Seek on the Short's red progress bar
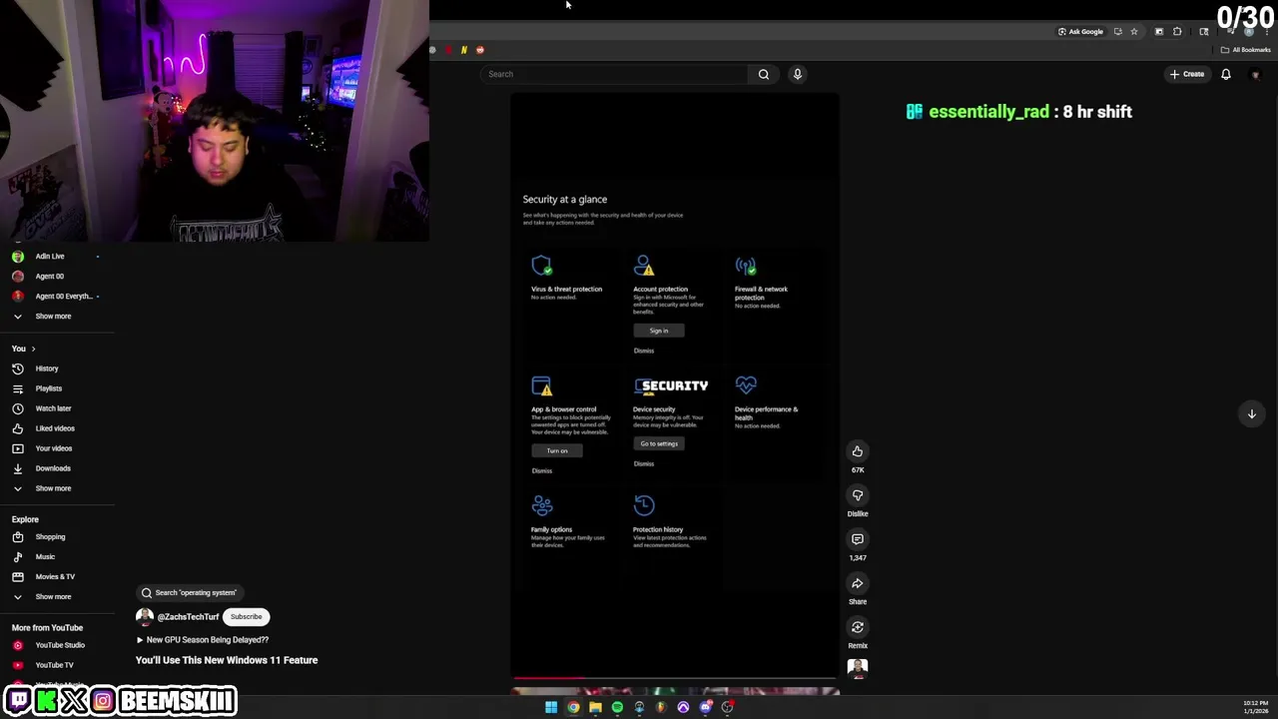The width and height of the screenshot is (1278, 719). [675, 678]
